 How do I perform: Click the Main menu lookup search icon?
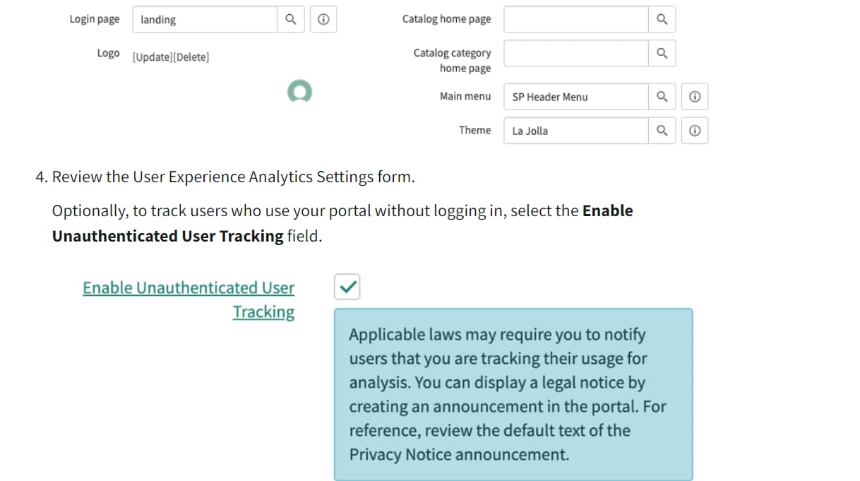(662, 97)
